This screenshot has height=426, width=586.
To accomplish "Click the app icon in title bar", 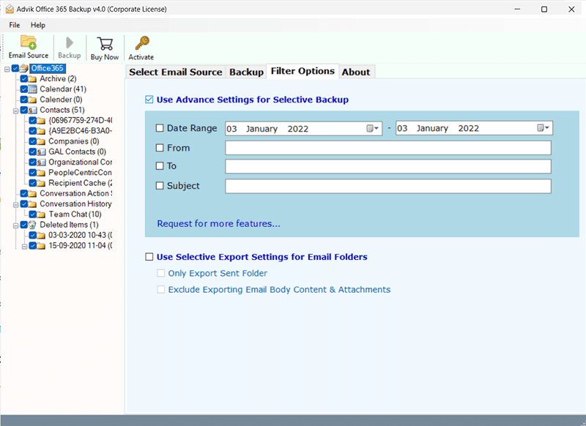I will click(x=10, y=9).
